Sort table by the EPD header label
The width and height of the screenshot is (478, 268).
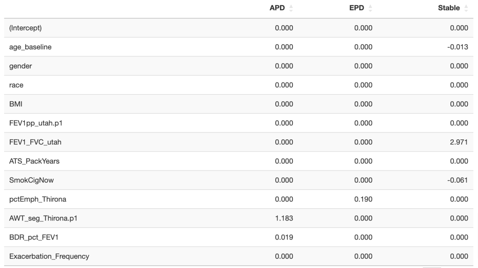357,8
